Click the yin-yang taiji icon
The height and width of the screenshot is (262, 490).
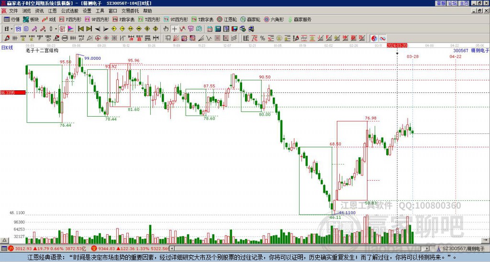374,38
